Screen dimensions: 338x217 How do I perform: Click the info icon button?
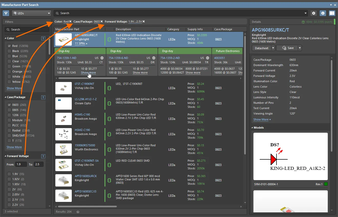pyautogui.click(x=323, y=13)
